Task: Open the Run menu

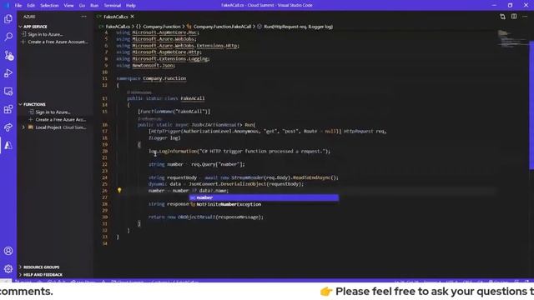Action: coord(94,5)
